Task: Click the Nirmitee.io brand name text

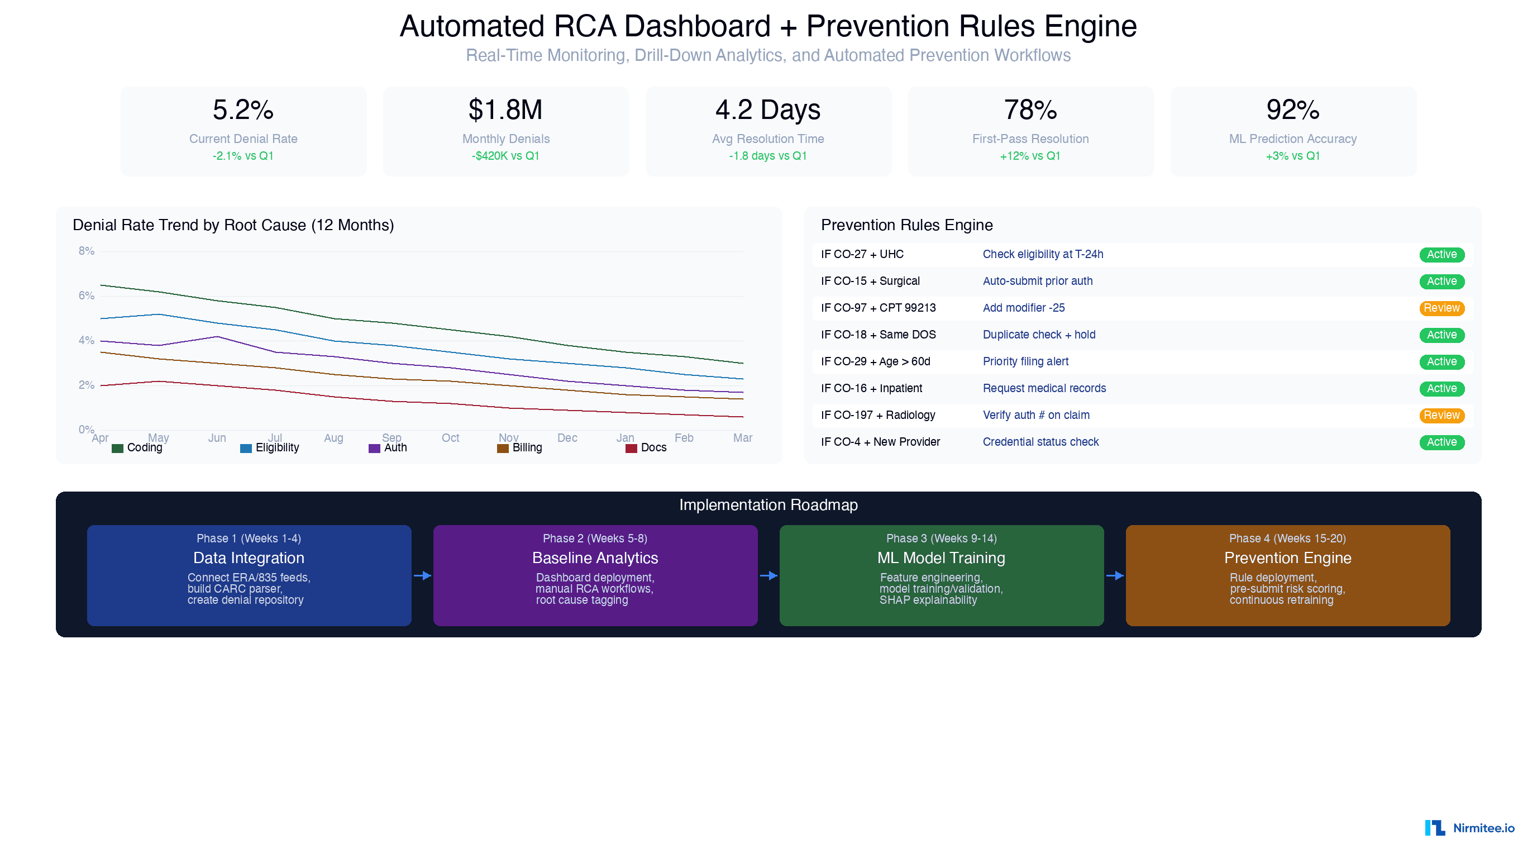Action: 1484,828
